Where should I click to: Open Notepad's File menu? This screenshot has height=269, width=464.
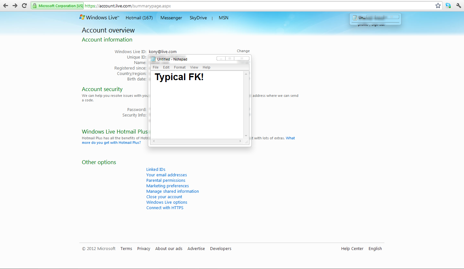click(156, 67)
